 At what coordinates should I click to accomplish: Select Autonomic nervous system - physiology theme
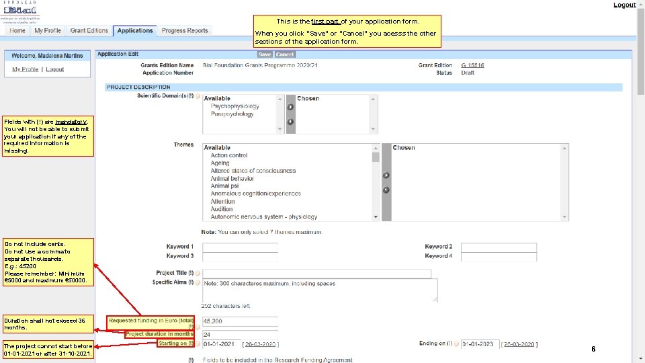click(263, 216)
